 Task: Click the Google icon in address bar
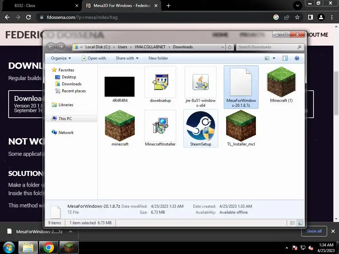pos(276,17)
